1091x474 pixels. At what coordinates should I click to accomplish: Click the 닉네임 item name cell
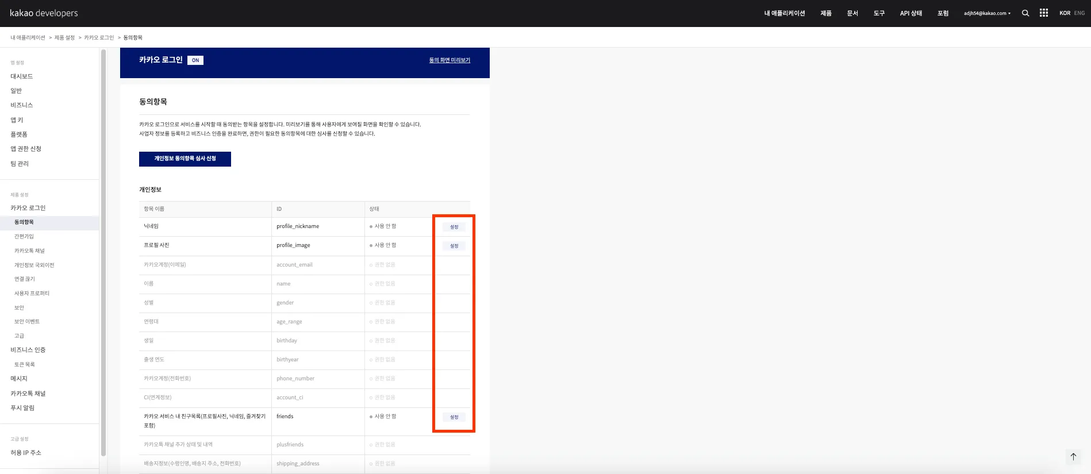pos(205,227)
